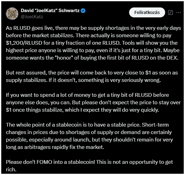Click "The whole point of a stablecoin" paragraph

click(89, 136)
